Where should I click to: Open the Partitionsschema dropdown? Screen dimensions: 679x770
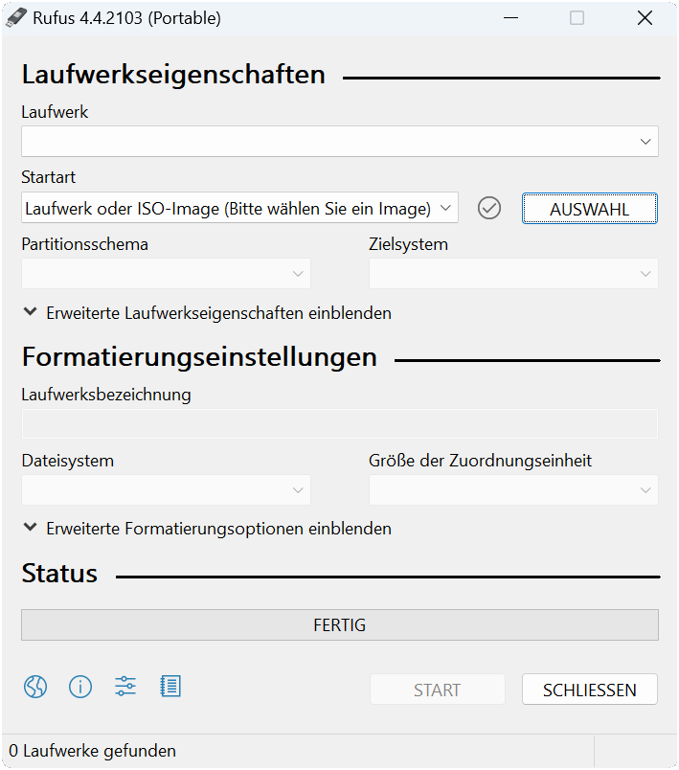(x=166, y=274)
